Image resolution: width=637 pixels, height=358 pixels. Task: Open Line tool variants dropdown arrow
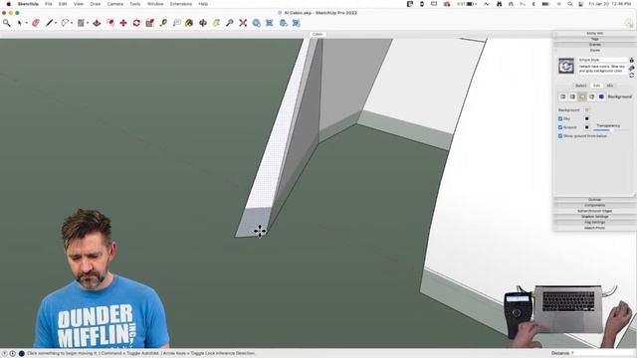tap(56, 23)
